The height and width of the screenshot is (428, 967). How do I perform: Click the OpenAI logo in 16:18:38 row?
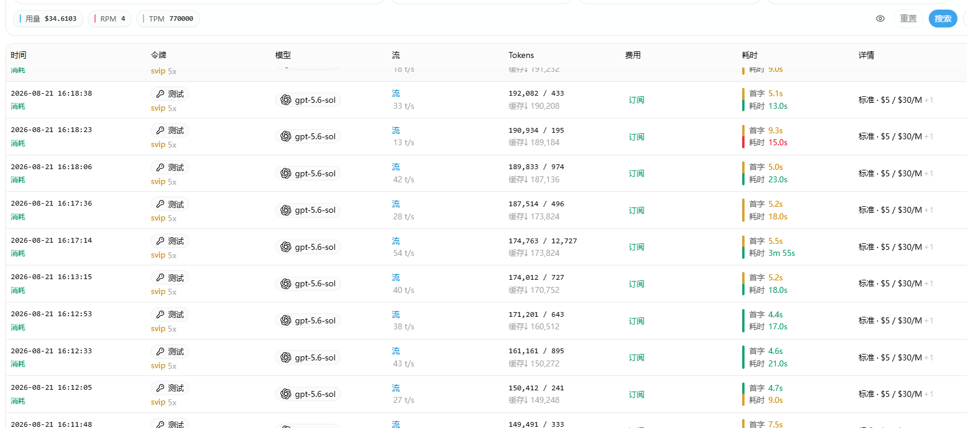(x=286, y=100)
